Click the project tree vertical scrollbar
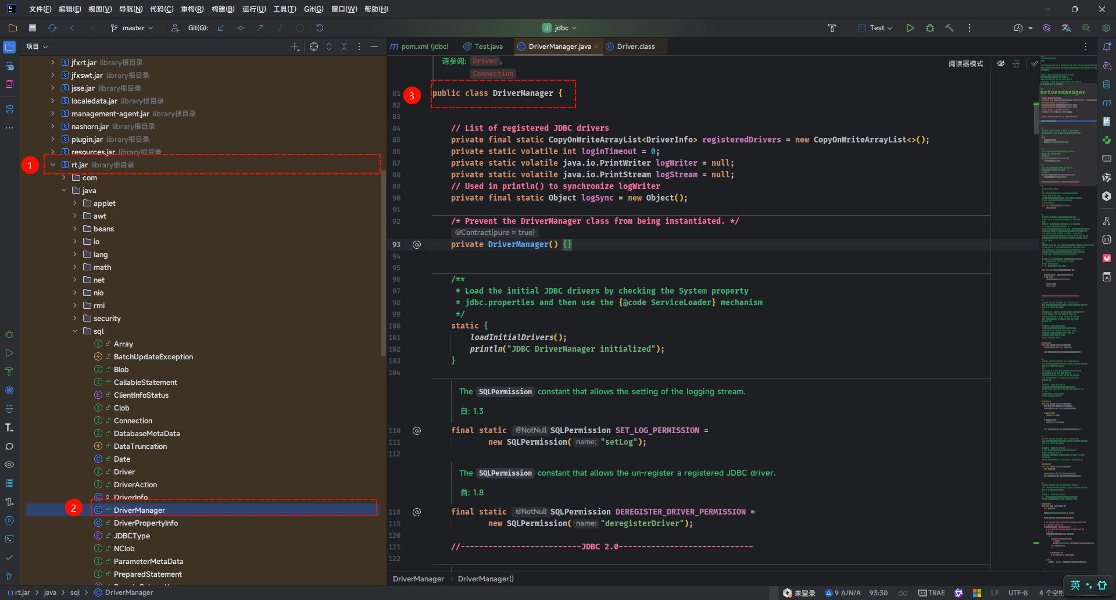The image size is (1116, 600). (x=383, y=262)
